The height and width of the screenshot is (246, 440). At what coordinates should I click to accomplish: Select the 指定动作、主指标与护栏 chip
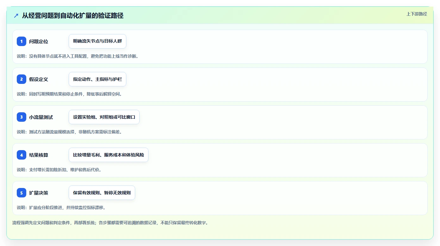point(97,79)
